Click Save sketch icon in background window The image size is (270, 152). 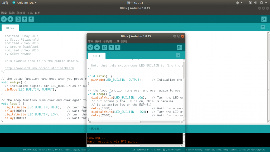coord(31,19)
